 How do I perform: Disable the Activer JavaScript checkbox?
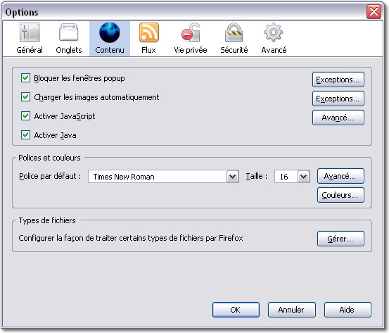[25, 116]
